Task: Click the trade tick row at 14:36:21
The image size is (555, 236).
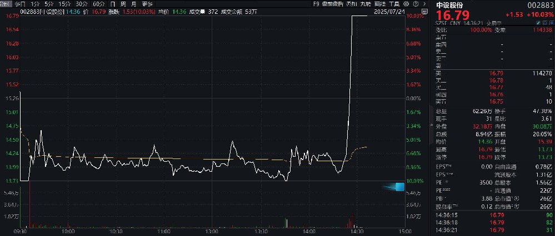Action: (495, 230)
